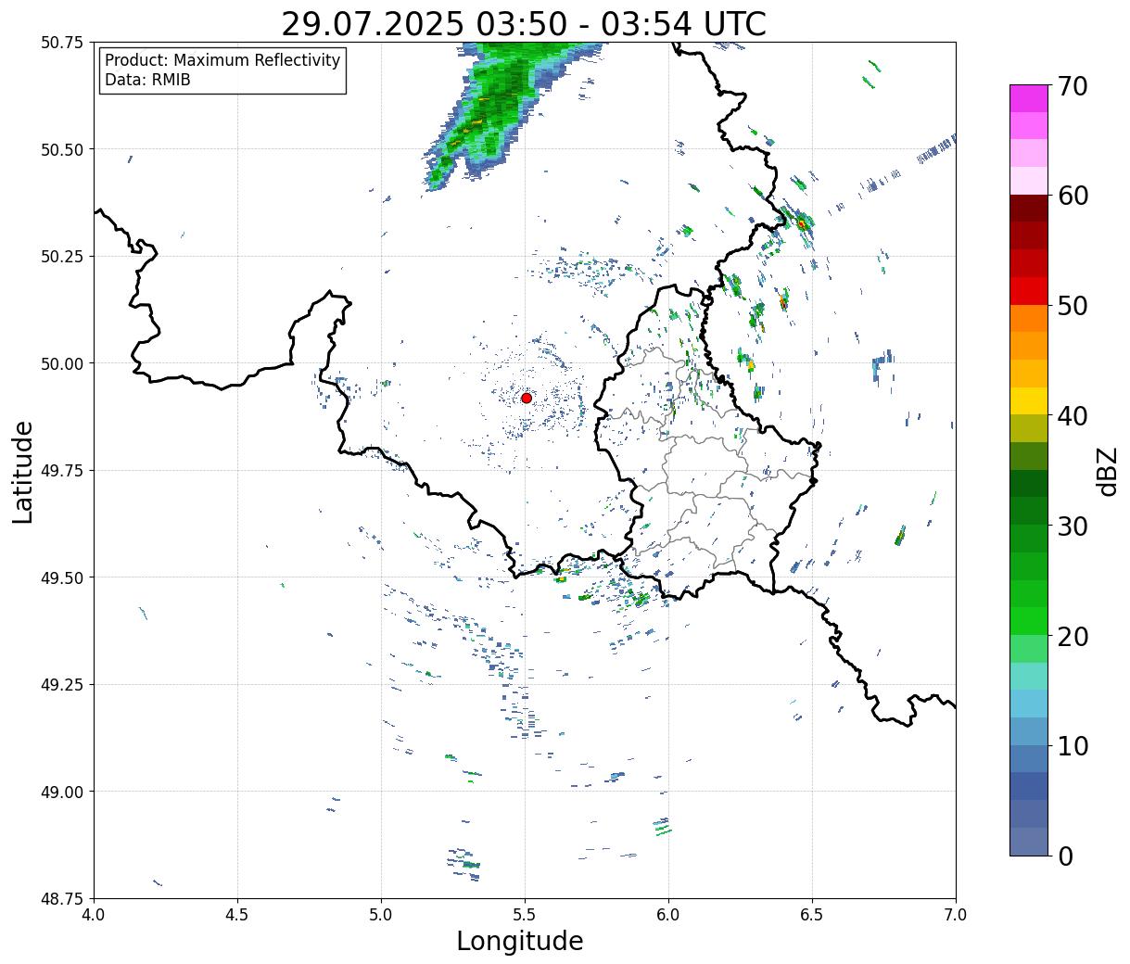Click the latitude tick label 49.75
The height and width of the screenshot is (964, 1130).
[x=62, y=471]
